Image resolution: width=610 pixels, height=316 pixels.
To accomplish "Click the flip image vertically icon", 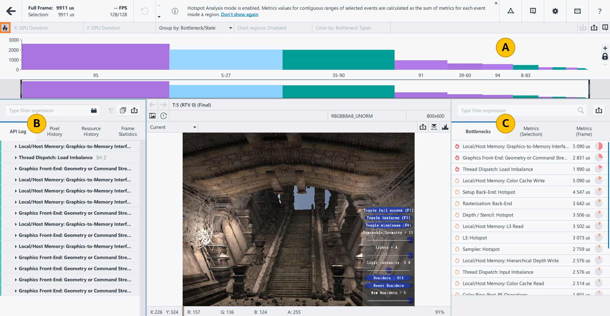I will (434, 127).
